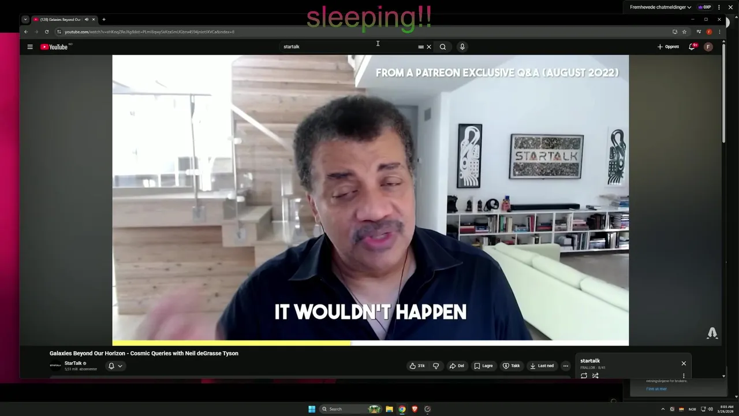Send thanks with Takk button

tap(512, 366)
